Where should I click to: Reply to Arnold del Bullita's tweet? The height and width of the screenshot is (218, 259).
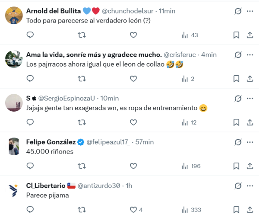tap(30, 35)
